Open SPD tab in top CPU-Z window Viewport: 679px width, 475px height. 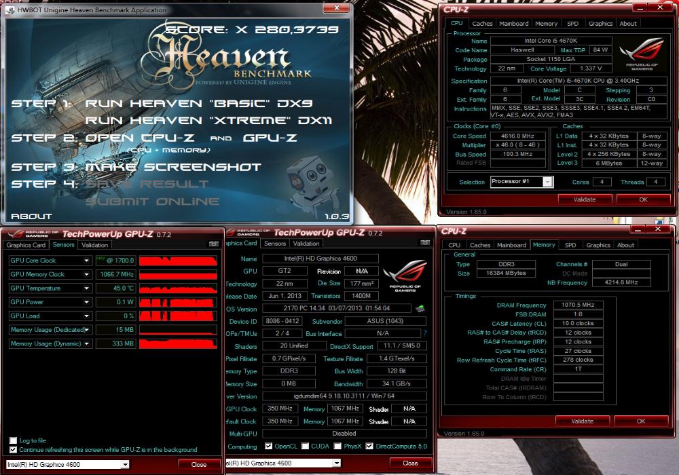point(572,23)
